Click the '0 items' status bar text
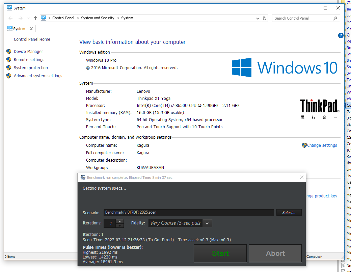 point(10,256)
